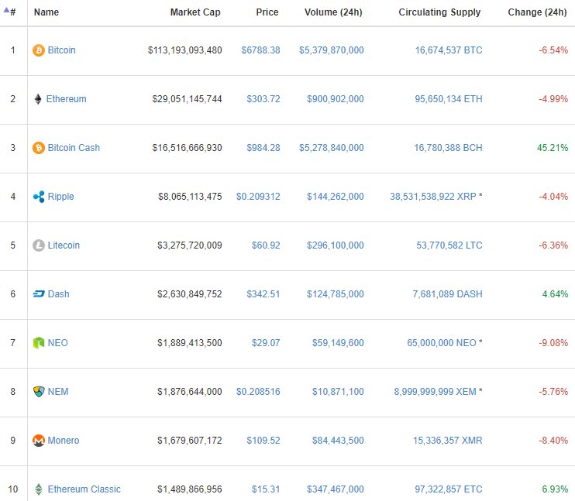The image size is (575, 501).
Task: Click the NEO green logo icon
Action: (x=39, y=343)
